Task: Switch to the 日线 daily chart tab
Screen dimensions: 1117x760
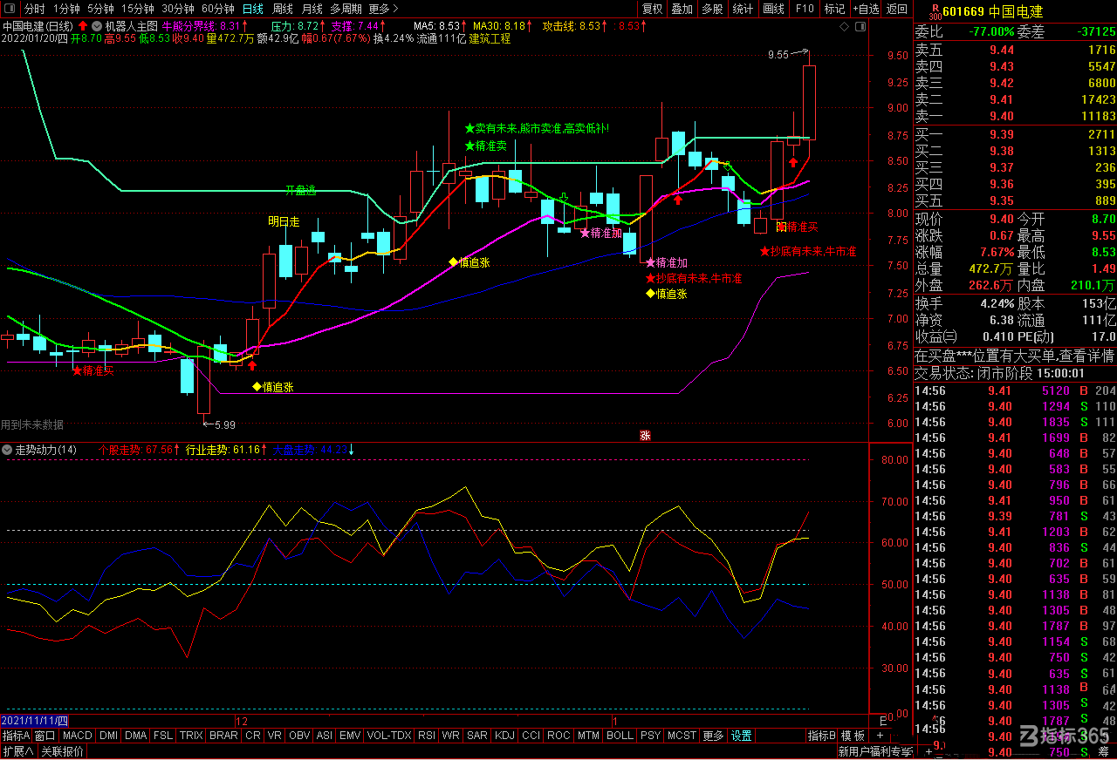Action: pos(252,9)
